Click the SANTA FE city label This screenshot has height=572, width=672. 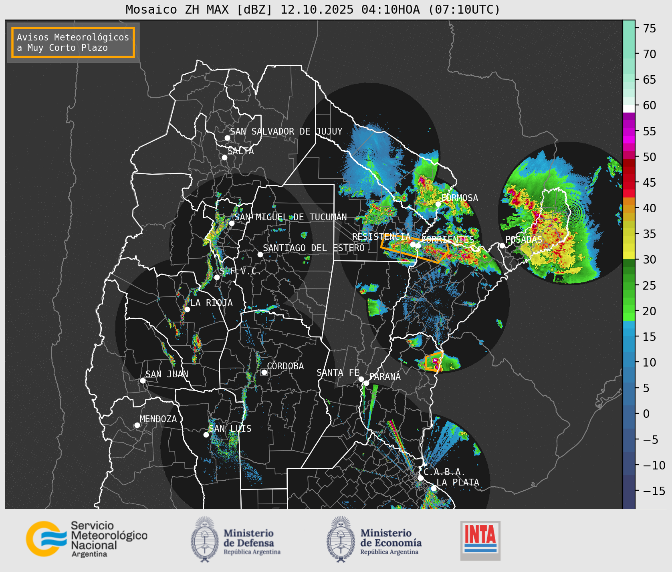pos(338,373)
